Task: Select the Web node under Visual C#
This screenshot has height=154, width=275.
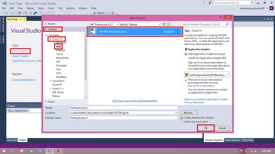Action: point(58,46)
